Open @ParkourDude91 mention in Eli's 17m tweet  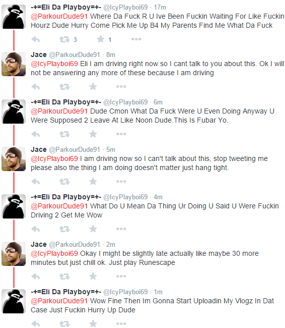59,16
